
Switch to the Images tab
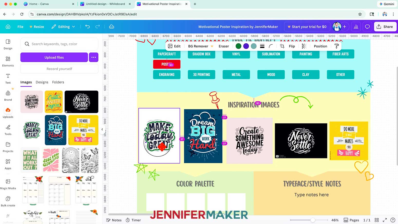pyautogui.click(x=26, y=82)
